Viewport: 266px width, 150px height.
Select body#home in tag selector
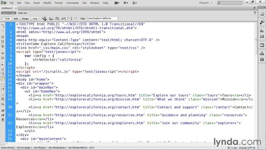pos(8,148)
